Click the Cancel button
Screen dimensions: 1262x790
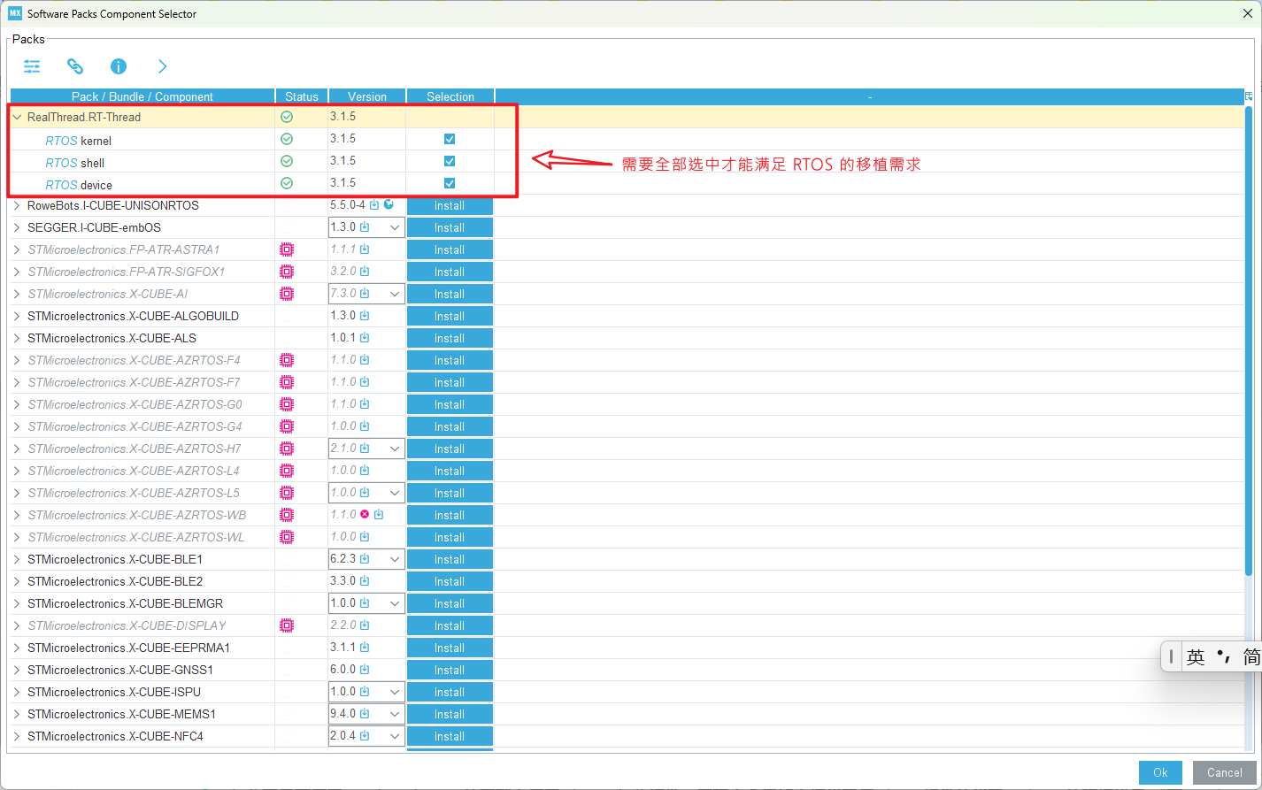pyautogui.click(x=1225, y=772)
